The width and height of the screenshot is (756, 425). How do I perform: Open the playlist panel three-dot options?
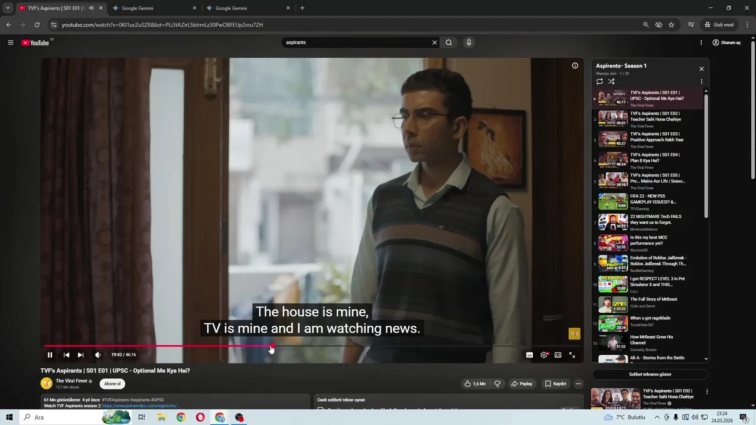pos(702,81)
